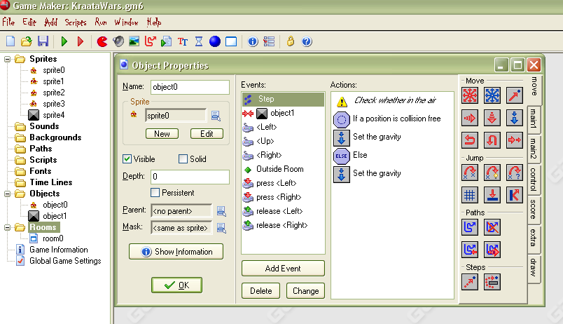Add a sound using speaker icon
This screenshot has height=324, width=563.
pyautogui.click(x=118, y=41)
